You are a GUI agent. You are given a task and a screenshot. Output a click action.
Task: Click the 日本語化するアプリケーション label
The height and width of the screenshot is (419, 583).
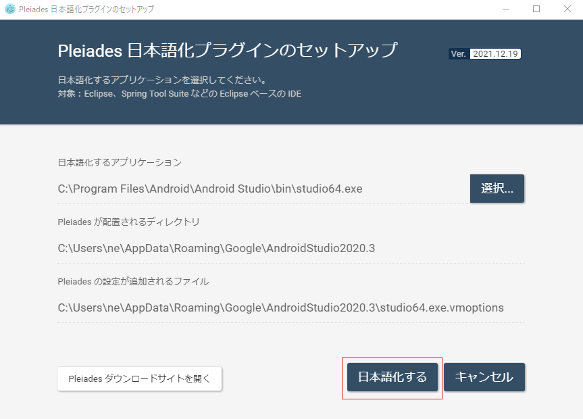click(120, 162)
